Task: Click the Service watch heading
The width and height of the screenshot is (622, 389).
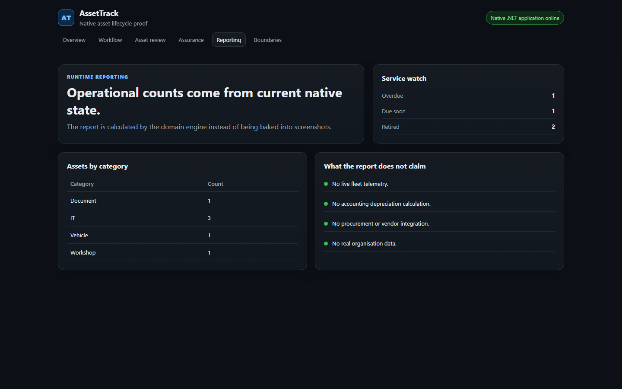Action: (404, 78)
